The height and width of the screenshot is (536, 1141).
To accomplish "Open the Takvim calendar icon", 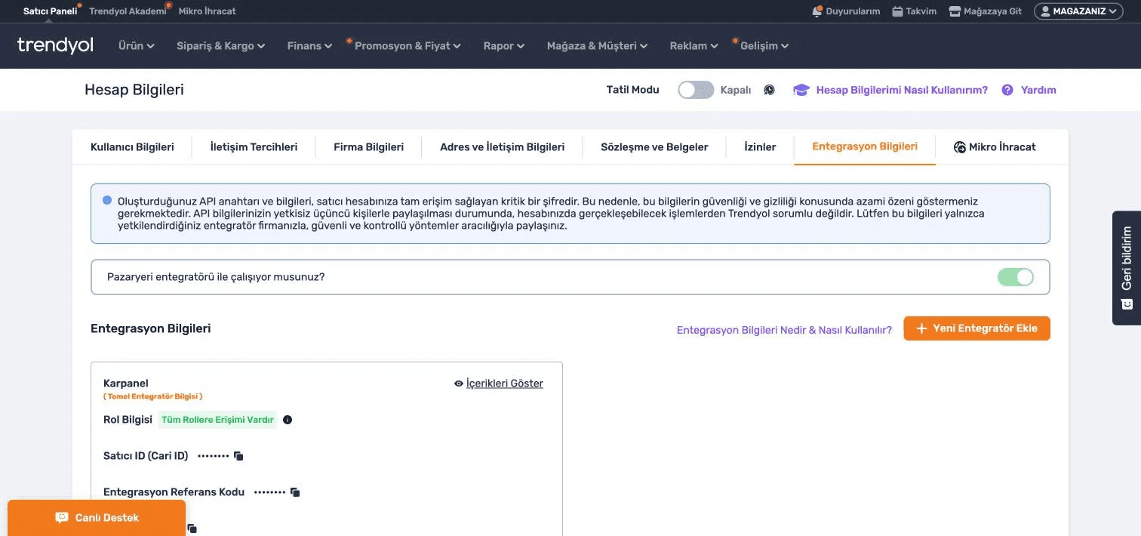I will pyautogui.click(x=897, y=11).
